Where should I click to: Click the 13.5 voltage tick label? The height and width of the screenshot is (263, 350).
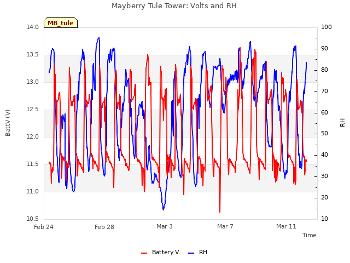tap(33, 55)
